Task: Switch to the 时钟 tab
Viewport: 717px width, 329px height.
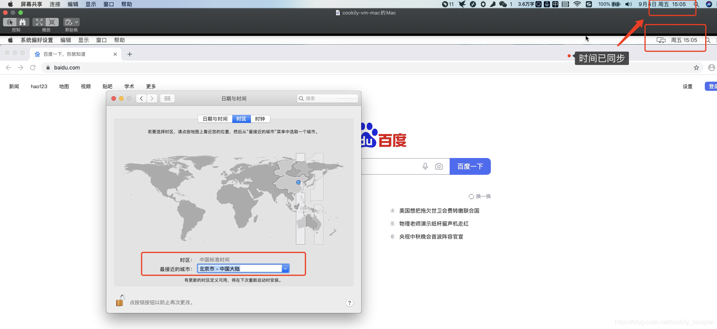Action: tap(260, 119)
